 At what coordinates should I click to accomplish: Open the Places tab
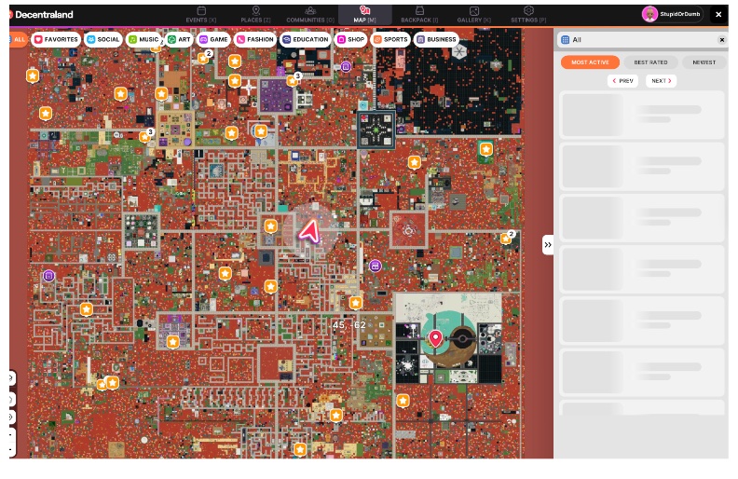[255, 15]
